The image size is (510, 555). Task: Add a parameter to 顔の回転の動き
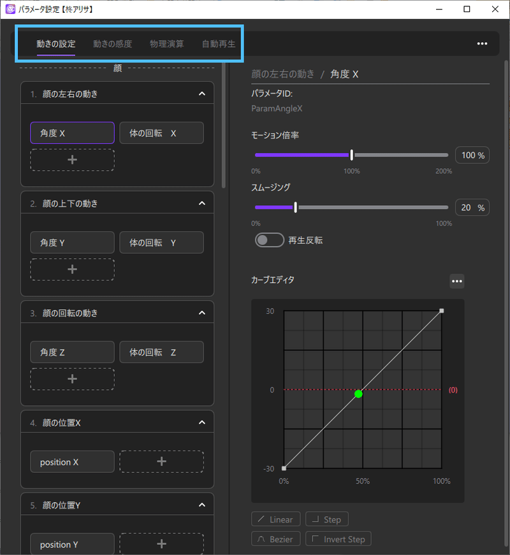pos(72,379)
